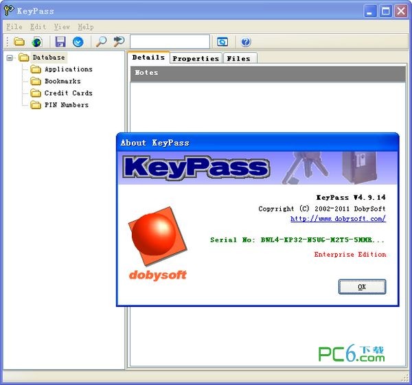Maximize the KeyPass window
The image size is (412, 385).
point(386,11)
